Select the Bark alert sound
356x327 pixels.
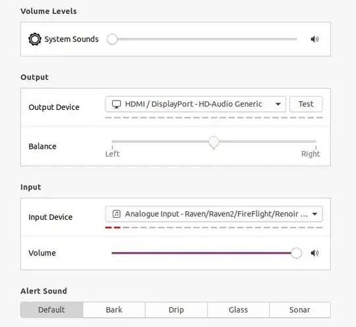pos(114,310)
